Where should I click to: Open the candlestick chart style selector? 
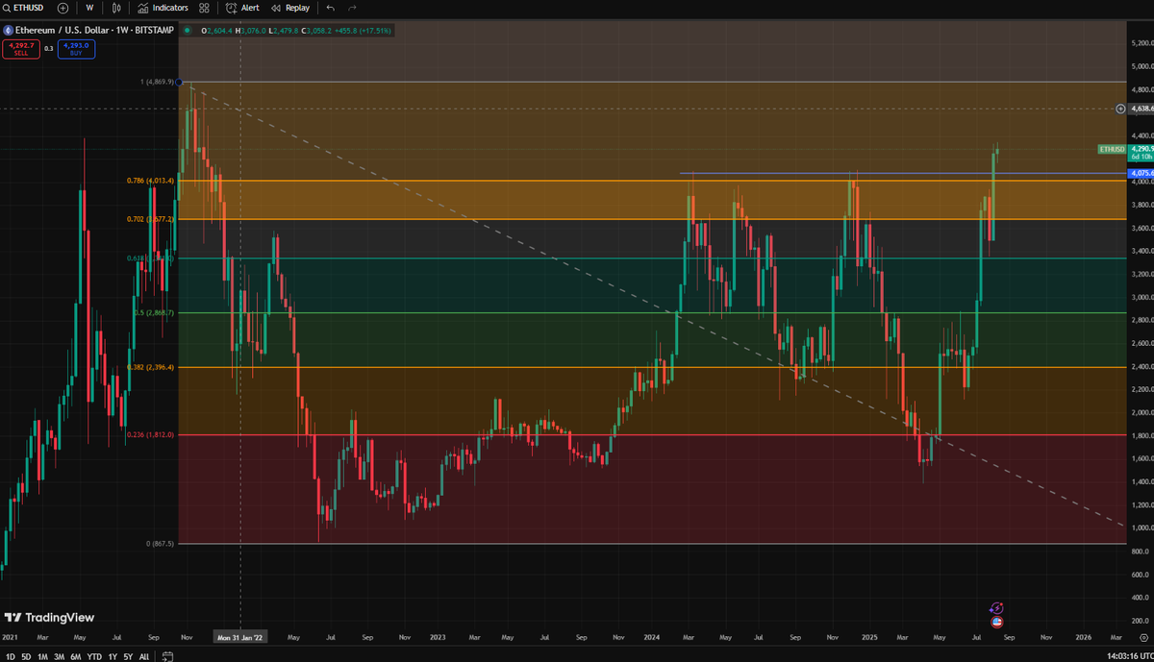coord(116,8)
